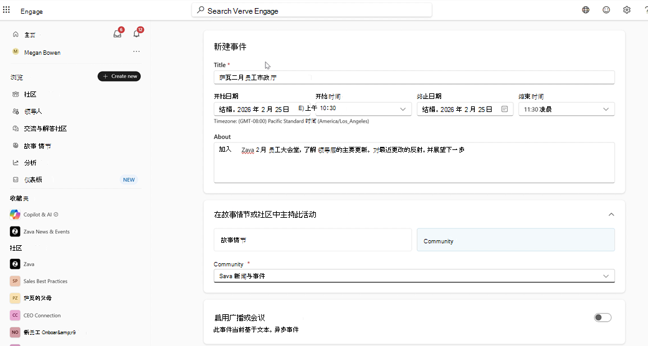Image resolution: width=648 pixels, height=346 pixels.
Task: Click the Zava News & Events logo icon
Action: [15, 231]
